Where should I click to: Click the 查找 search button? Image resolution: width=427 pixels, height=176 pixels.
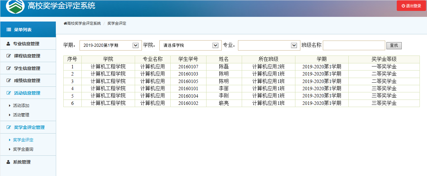(x=394, y=46)
